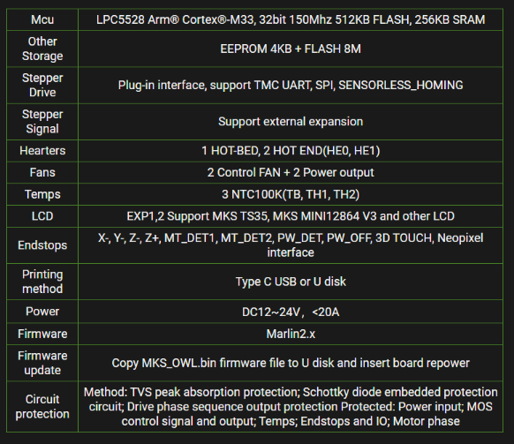This screenshot has height=444, width=514.
Task: Select the LPC5528 Arm Cortex-M33 specification text
Action: 291,19
